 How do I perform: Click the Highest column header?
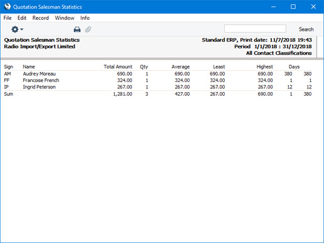click(x=264, y=67)
